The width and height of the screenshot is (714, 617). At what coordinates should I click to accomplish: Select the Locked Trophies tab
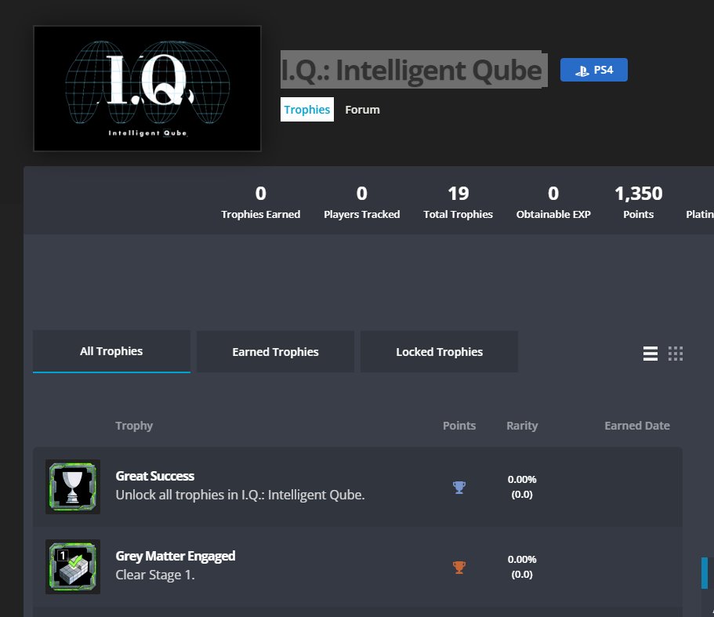pos(439,351)
